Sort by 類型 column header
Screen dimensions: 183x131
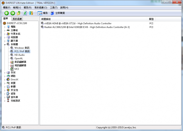[x=151, y=19]
